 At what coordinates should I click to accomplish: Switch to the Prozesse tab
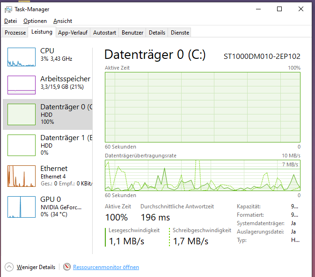pos(15,33)
